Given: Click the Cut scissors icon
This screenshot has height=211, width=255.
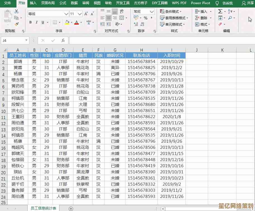Looking at the screenshot, I should click(16, 11).
